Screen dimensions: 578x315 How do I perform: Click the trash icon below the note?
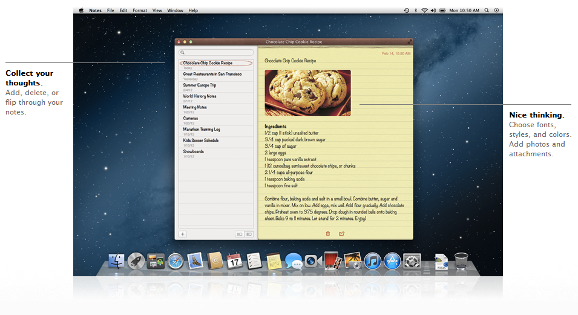pos(327,233)
